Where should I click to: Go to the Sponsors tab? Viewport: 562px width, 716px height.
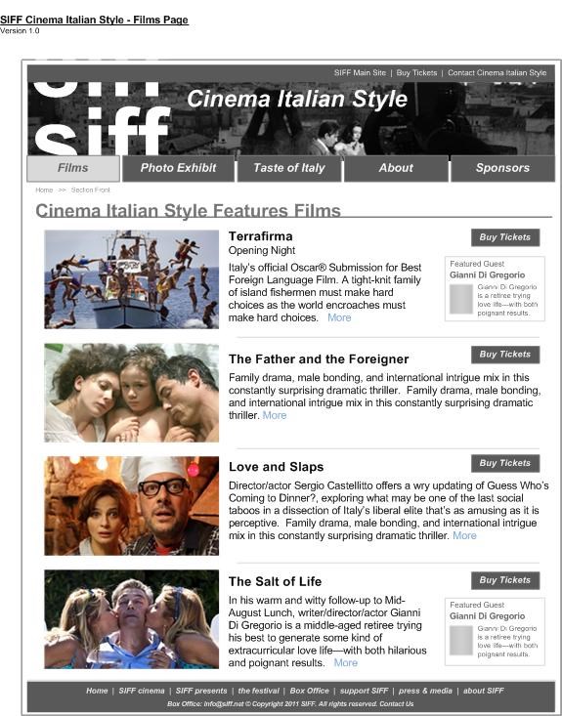pyautogui.click(x=502, y=168)
